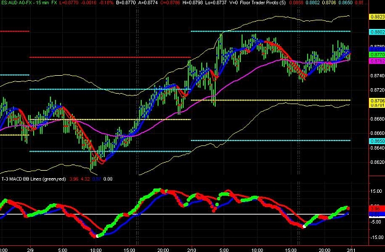
Task: Click the 'B=0.8770' bid value
Action: [126, 2]
